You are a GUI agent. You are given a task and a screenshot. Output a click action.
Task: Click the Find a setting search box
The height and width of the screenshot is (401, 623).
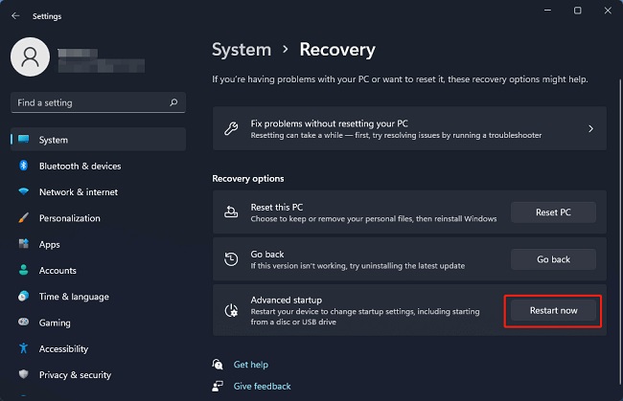(x=91, y=102)
